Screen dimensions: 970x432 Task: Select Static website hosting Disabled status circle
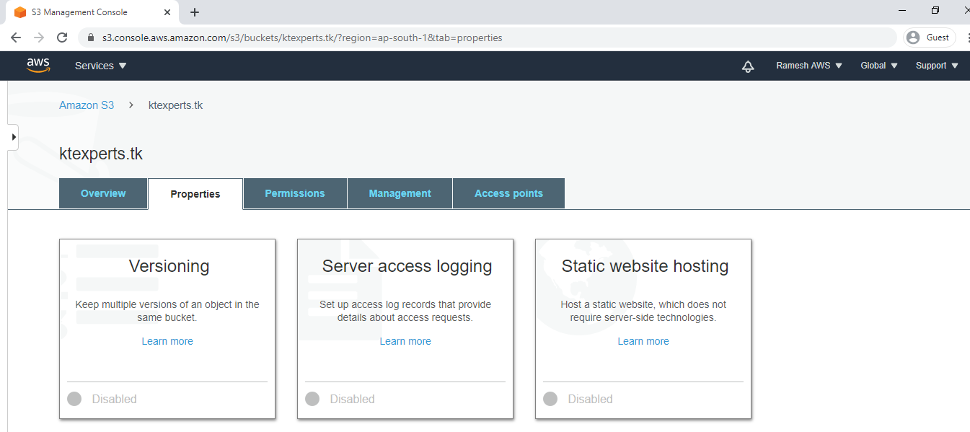[550, 399]
